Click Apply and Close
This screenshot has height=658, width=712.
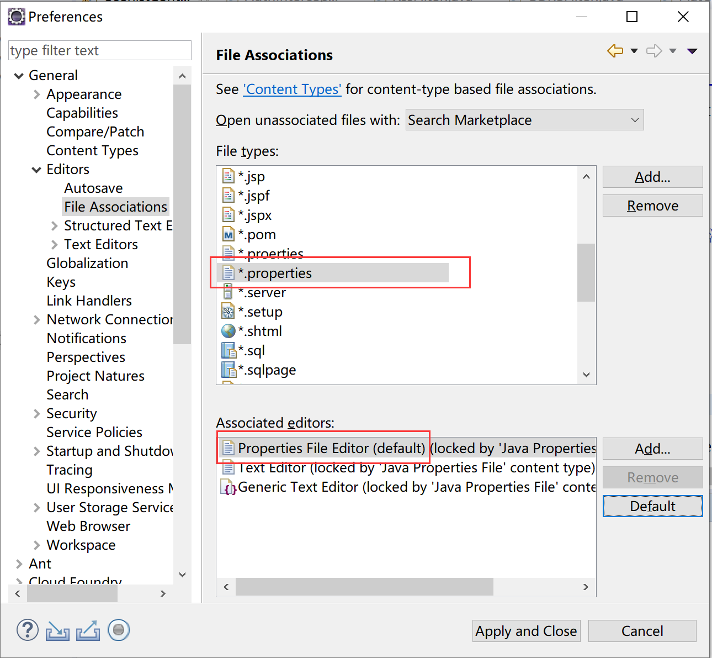click(x=526, y=631)
